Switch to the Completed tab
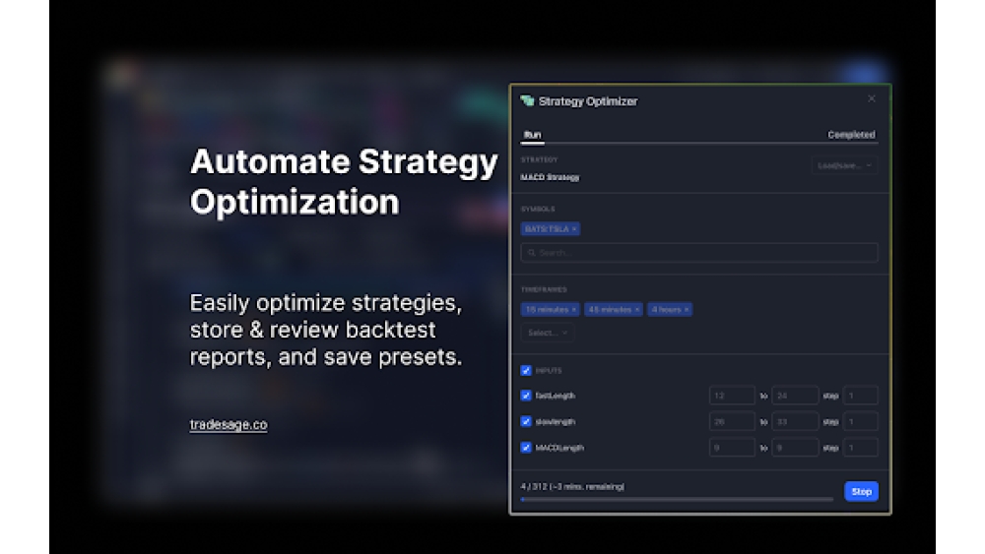 (x=851, y=135)
